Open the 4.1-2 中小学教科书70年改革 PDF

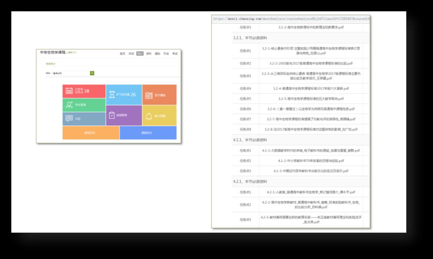point(311,161)
